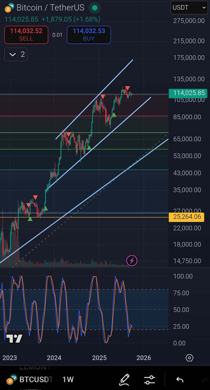Open the Bitcoin / TetherUS symbol title
This screenshot has width=210, height=390.
coord(50,7)
